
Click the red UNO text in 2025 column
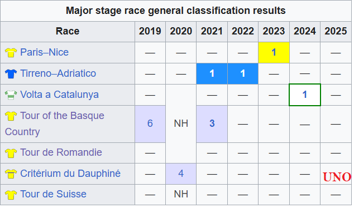click(337, 177)
